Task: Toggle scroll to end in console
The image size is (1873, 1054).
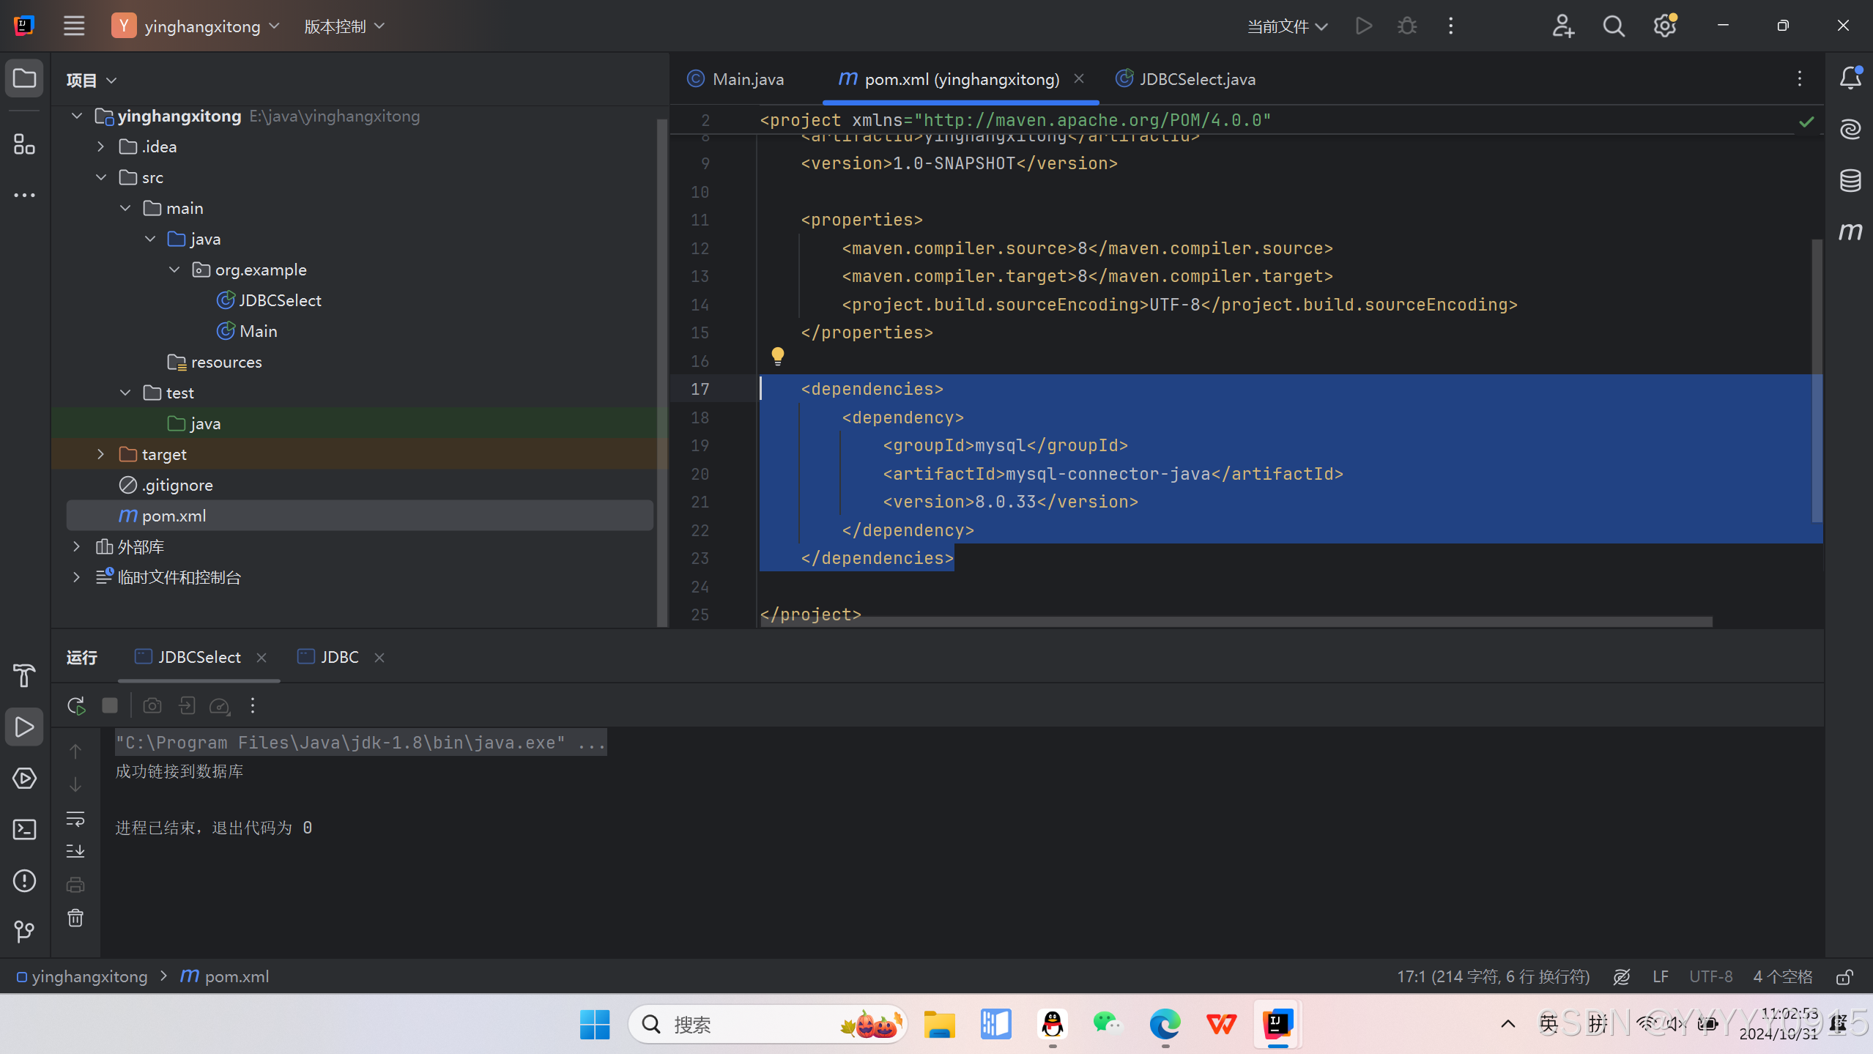Action: coord(75,851)
